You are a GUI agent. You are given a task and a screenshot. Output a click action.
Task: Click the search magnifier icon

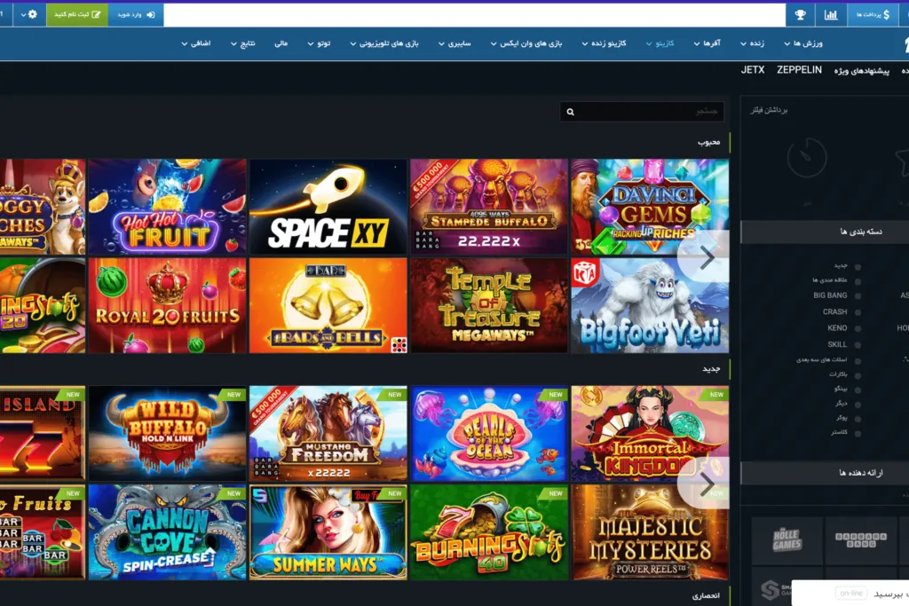571,112
